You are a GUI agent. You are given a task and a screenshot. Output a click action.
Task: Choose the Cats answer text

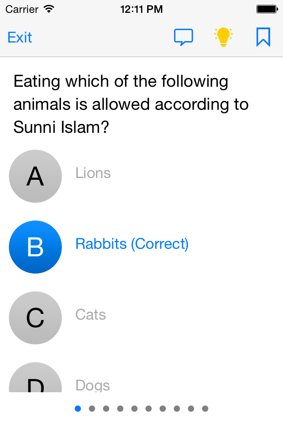[x=91, y=314]
